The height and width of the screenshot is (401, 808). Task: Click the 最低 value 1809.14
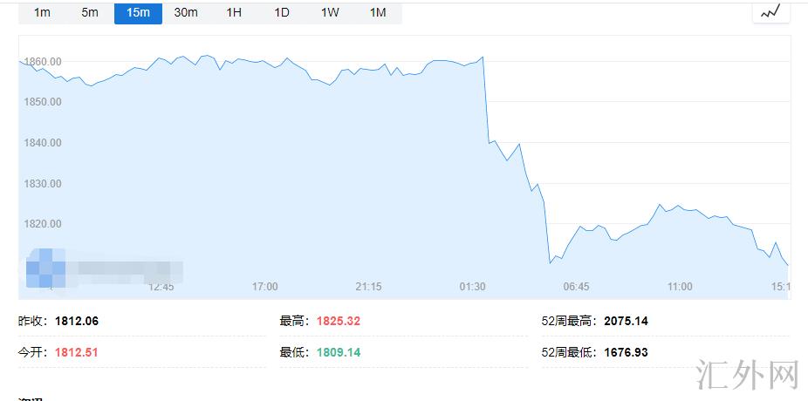coord(339,352)
